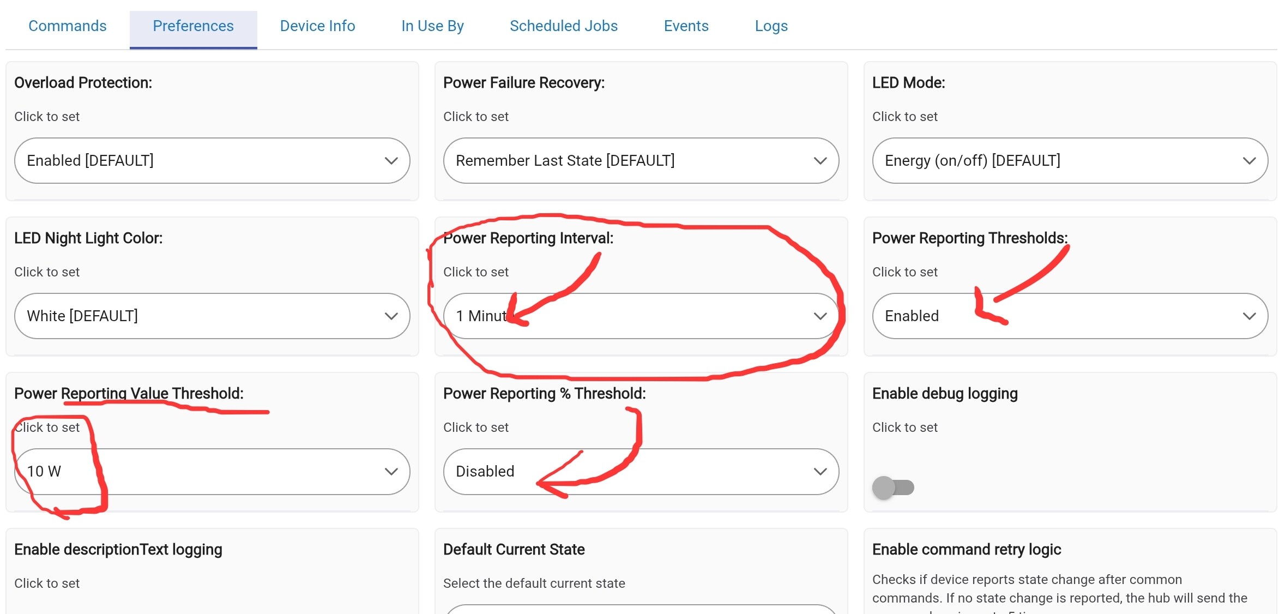Screen dimensions: 1285x614
Task: Go to Scheduled Jobs tab
Action: (563, 26)
